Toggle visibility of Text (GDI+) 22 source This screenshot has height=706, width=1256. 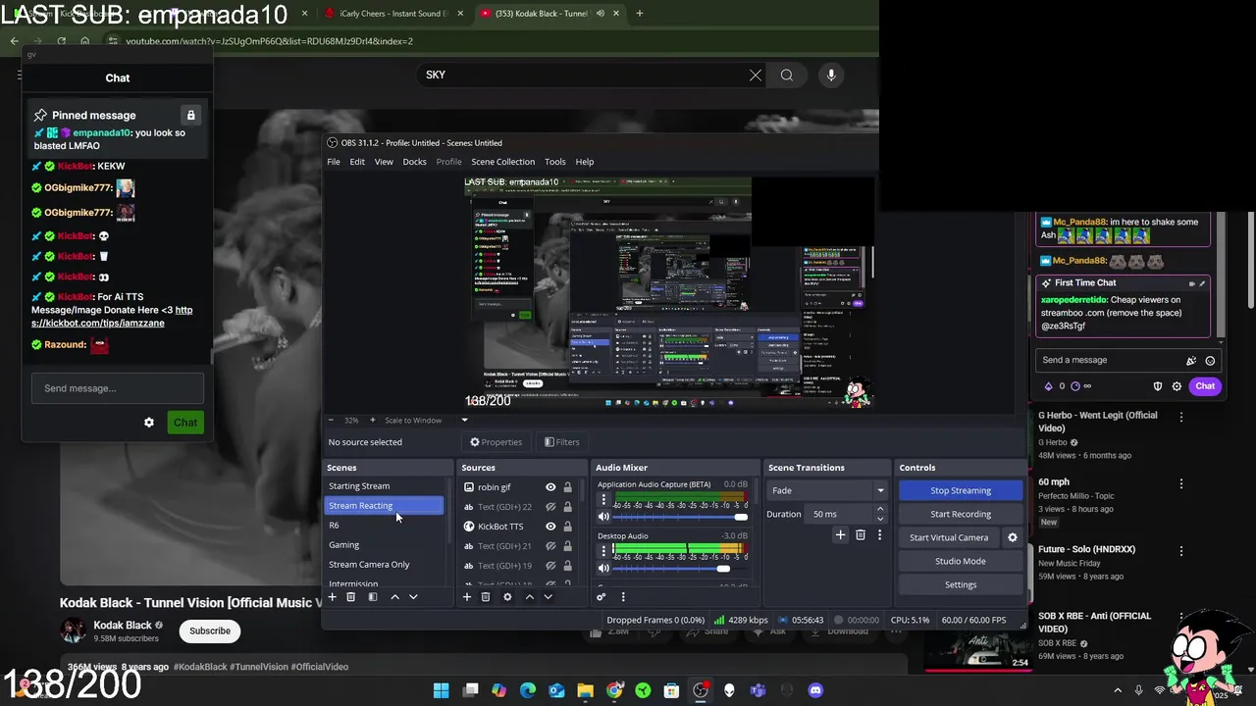pos(550,507)
